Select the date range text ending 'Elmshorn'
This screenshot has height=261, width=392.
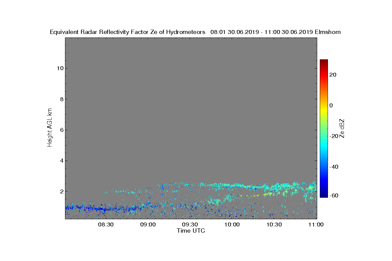(276, 32)
